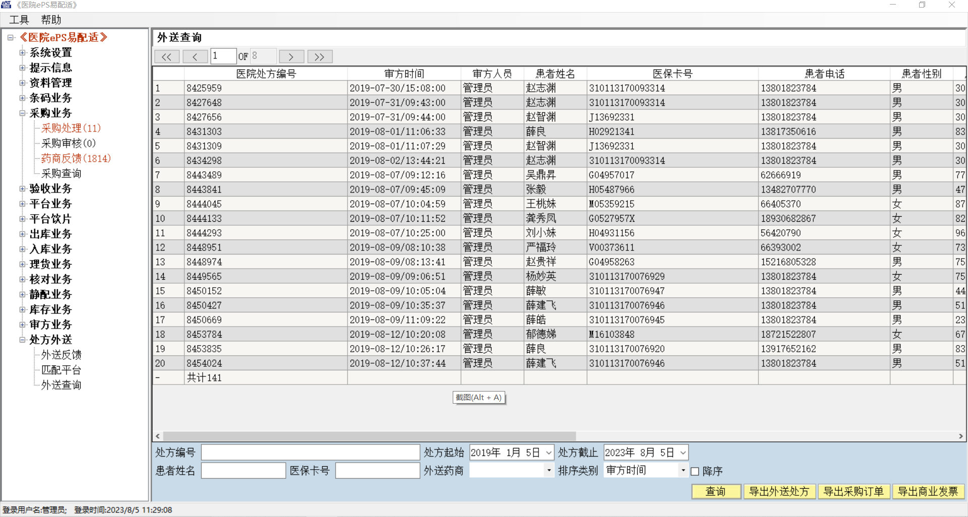Viewport: 968px width, 517px height.
Task: Click the 医保卡号 column header
Action: (673, 74)
